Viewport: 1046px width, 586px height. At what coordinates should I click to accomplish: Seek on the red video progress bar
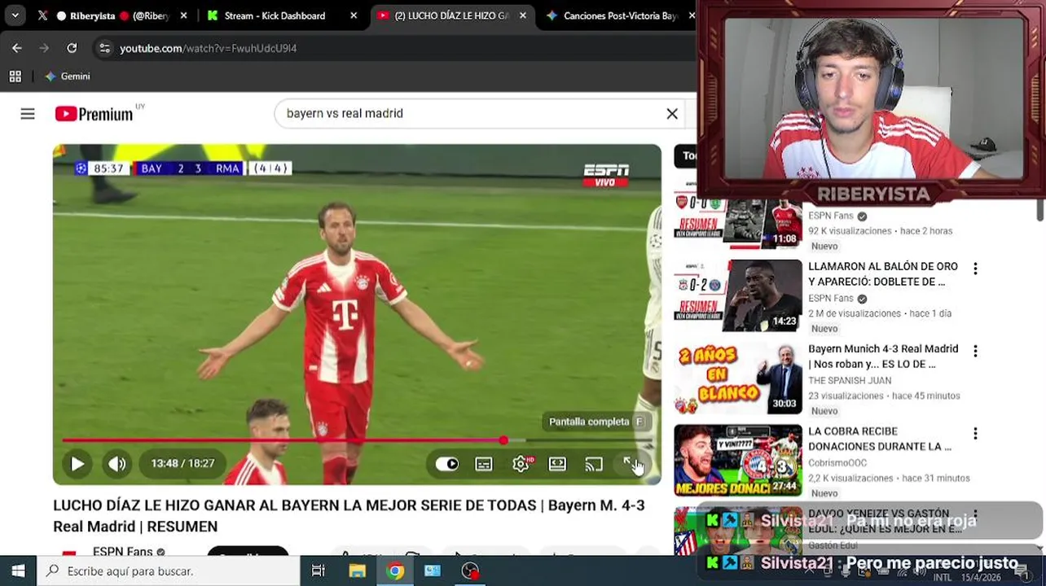pyautogui.click(x=358, y=440)
